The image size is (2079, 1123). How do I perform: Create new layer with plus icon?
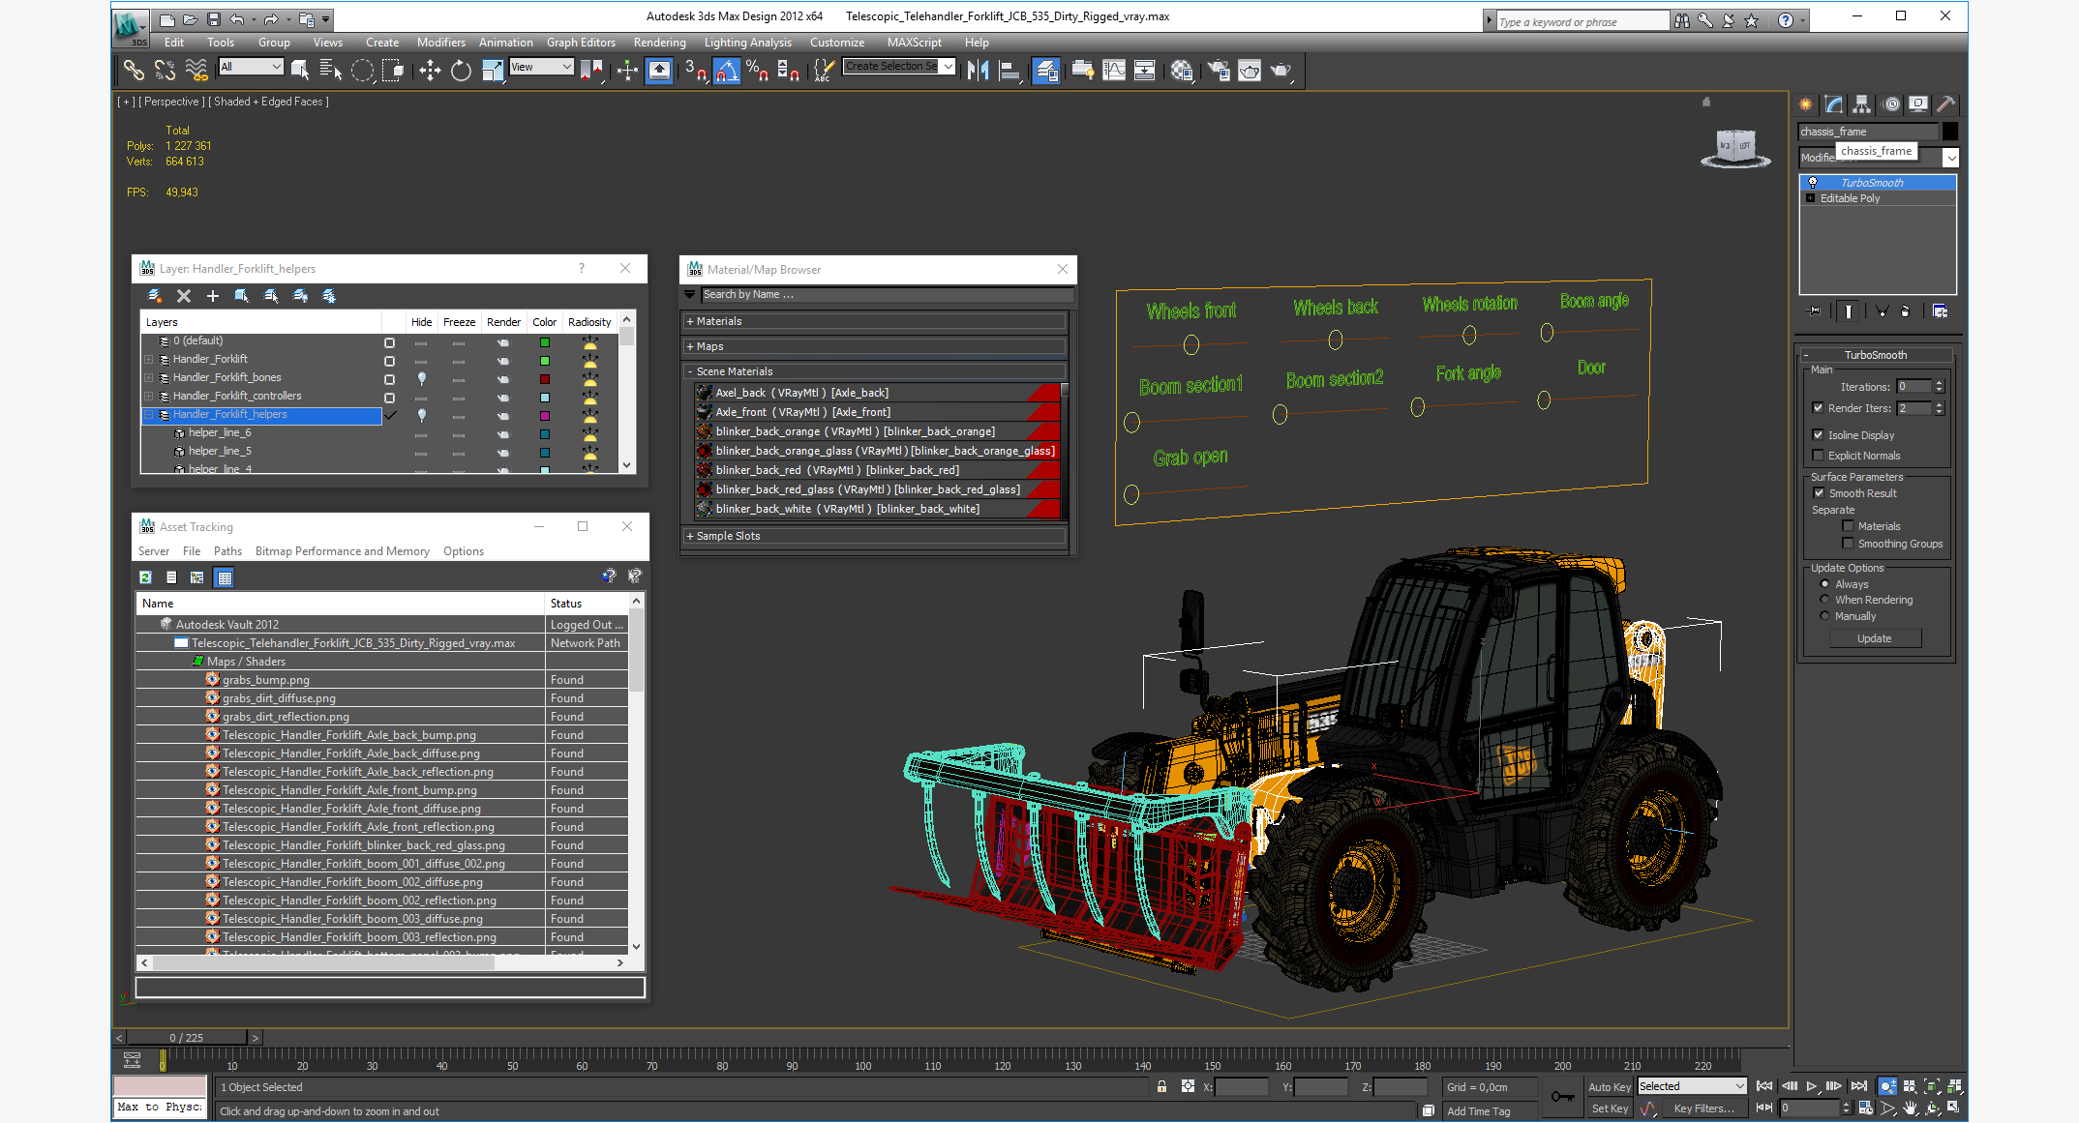213,296
